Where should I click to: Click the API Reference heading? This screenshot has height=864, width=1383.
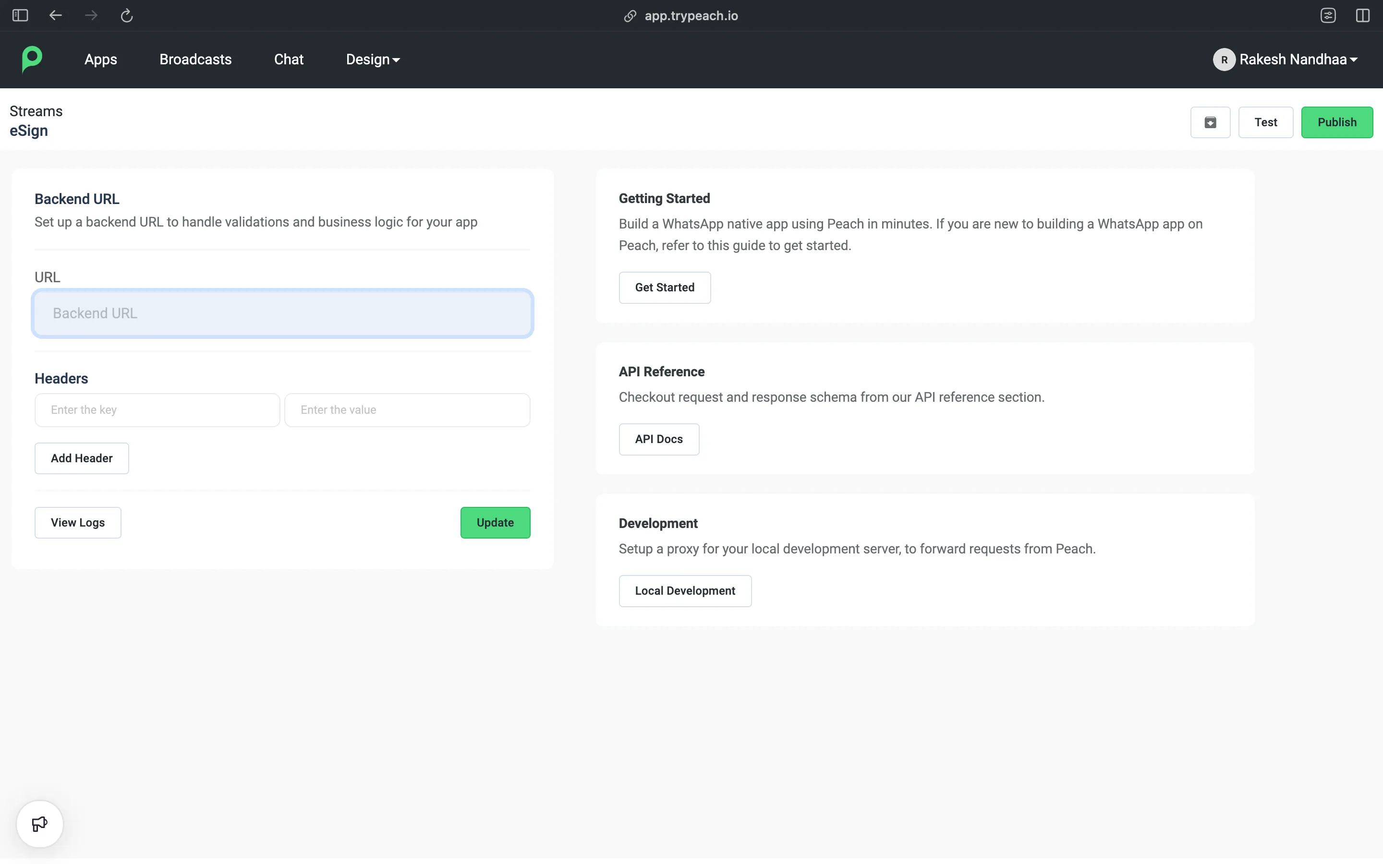[x=661, y=372]
